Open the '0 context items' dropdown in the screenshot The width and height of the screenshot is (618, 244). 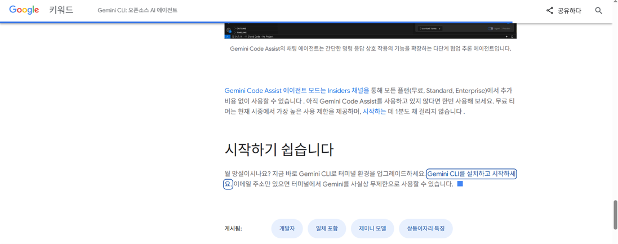(430, 29)
